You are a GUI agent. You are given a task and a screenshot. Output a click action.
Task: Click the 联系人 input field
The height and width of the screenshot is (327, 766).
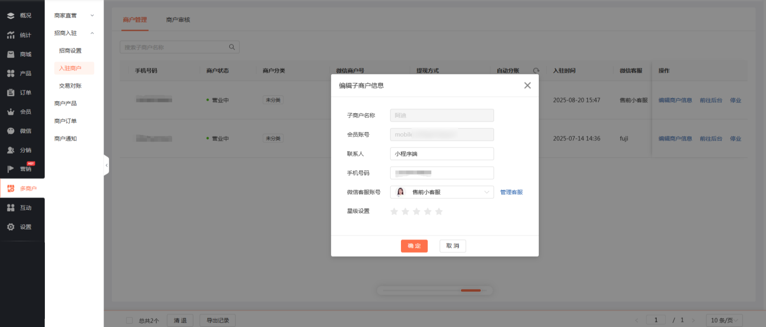(442, 154)
